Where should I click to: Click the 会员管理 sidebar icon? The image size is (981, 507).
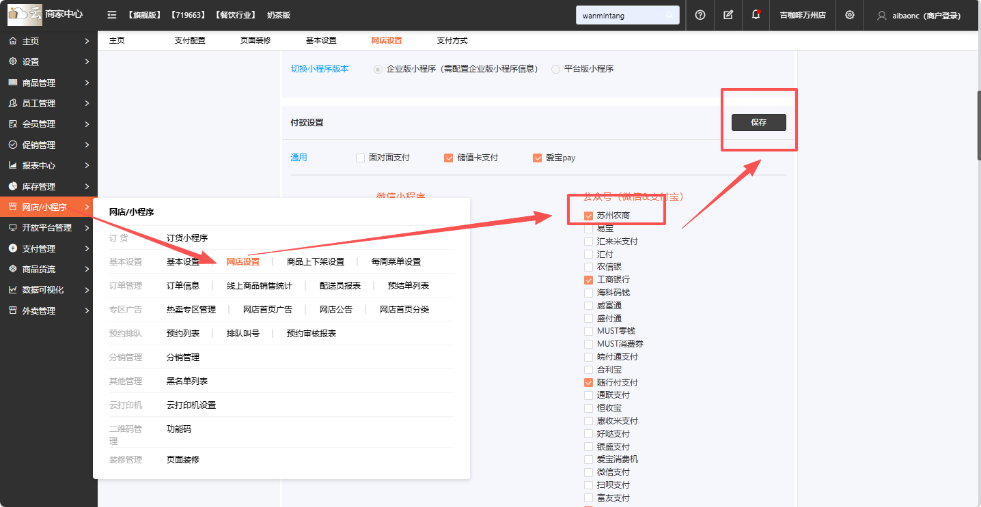[12, 124]
